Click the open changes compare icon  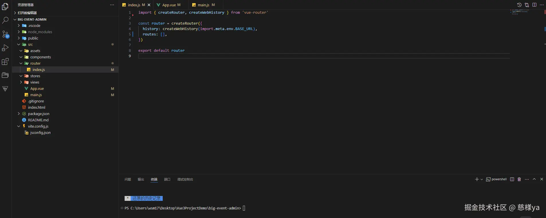click(527, 5)
